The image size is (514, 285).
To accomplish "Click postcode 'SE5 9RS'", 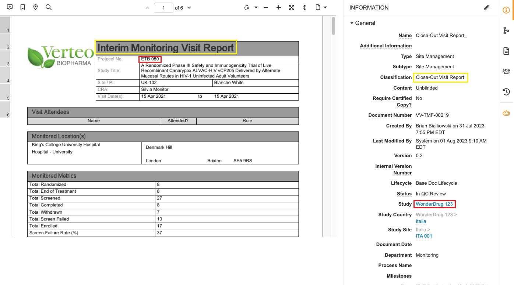I will pyautogui.click(x=243, y=161).
